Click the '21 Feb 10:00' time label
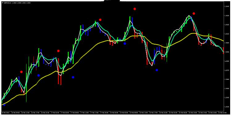Screen dimensions: 232x116 click(x=193, y=113)
